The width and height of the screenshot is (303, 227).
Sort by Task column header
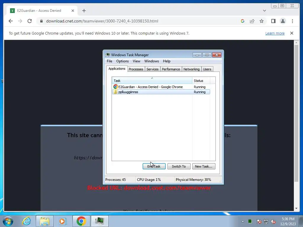152,80
